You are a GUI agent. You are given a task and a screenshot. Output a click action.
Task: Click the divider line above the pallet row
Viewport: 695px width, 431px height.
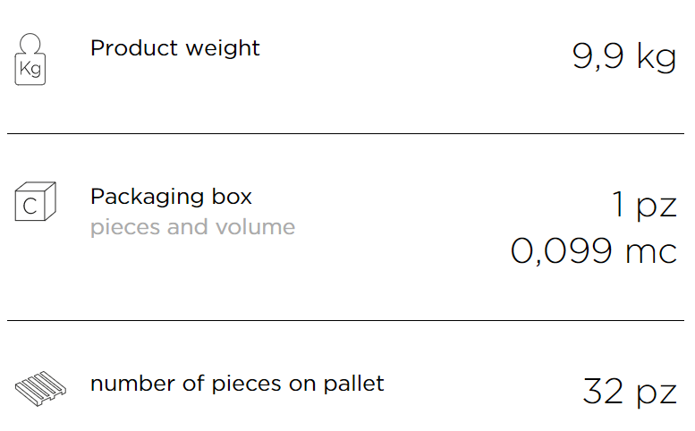346,320
